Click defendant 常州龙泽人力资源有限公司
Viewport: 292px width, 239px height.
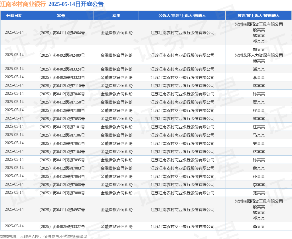[259, 55]
